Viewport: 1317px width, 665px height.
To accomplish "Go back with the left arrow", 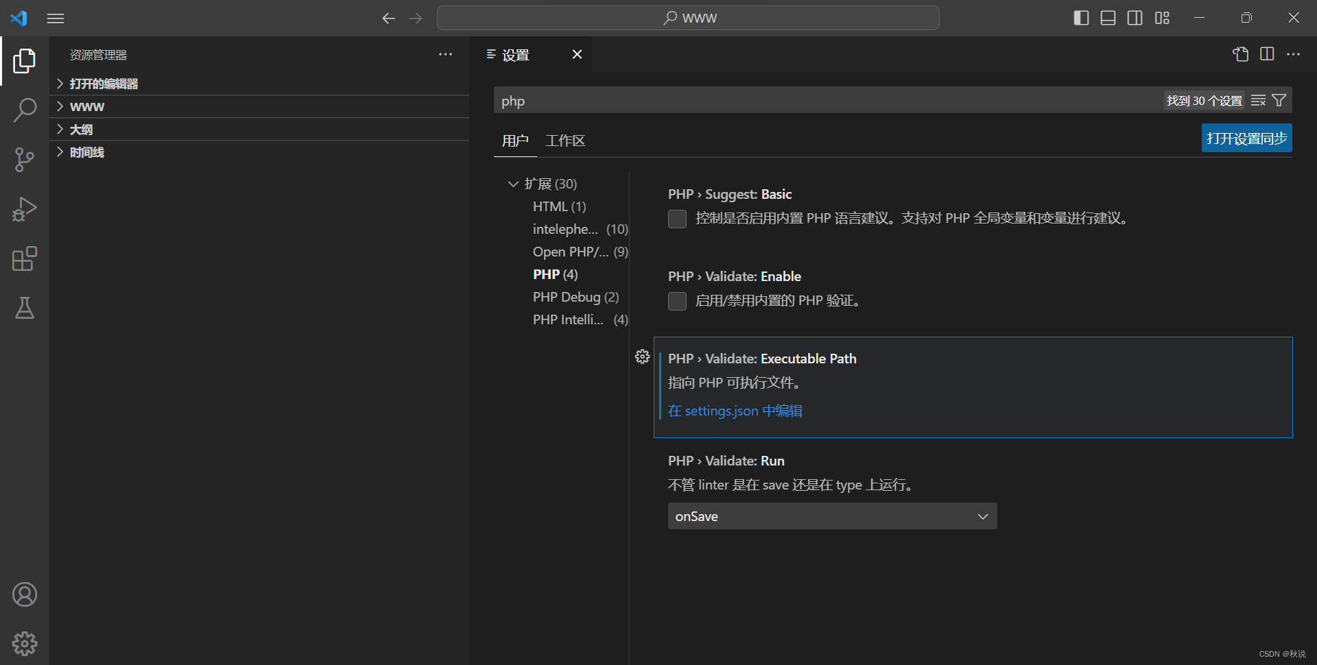I will [x=388, y=19].
